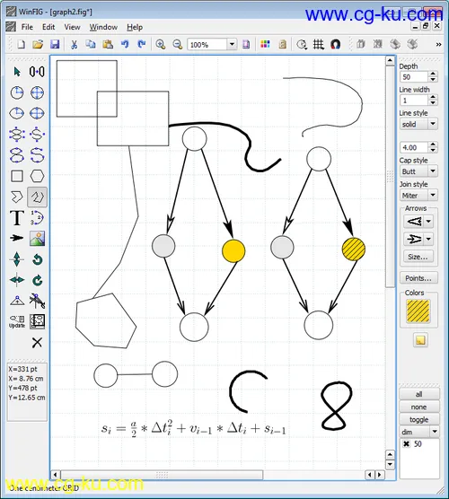
Task: Select the ellipse by diameter tool
Action: click(37, 113)
